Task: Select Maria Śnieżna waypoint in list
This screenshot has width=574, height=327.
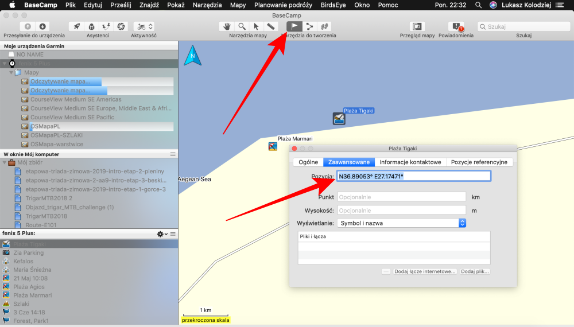Action: click(32, 270)
